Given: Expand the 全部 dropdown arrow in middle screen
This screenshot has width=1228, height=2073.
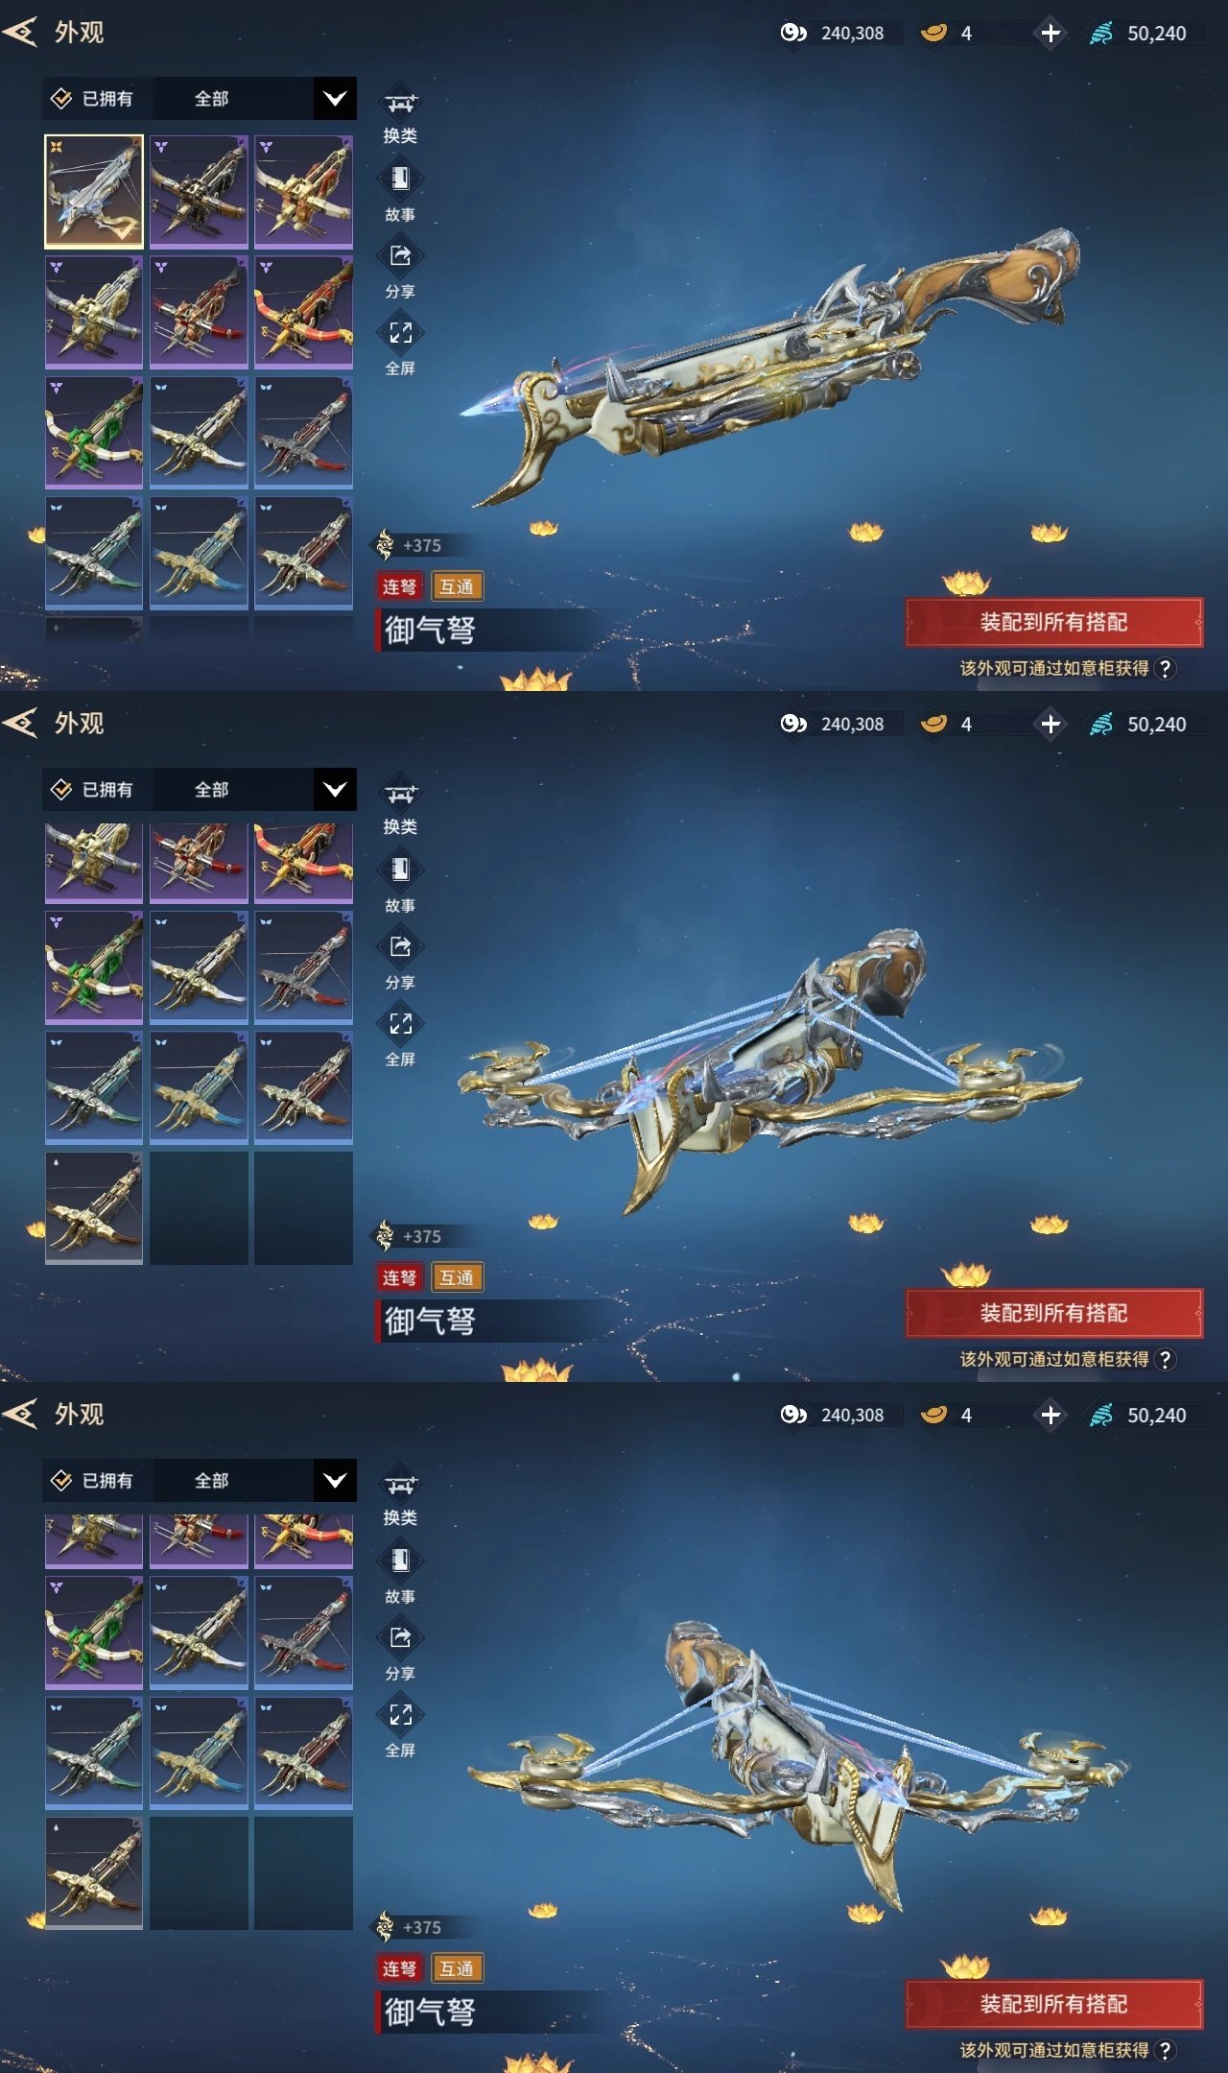Looking at the screenshot, I should point(335,790).
